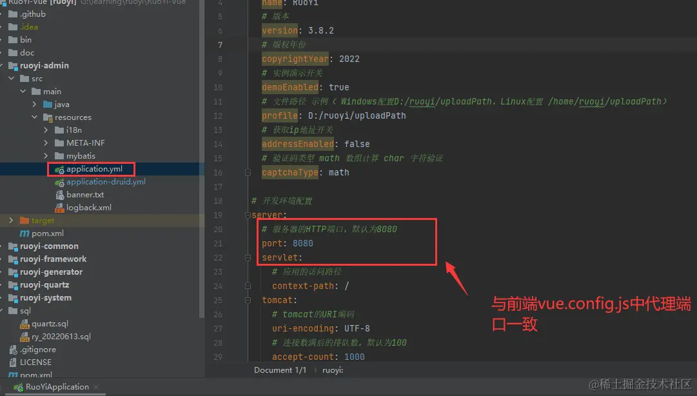The width and height of the screenshot is (697, 396).
Task: Expand the target folder
Action: (11, 221)
